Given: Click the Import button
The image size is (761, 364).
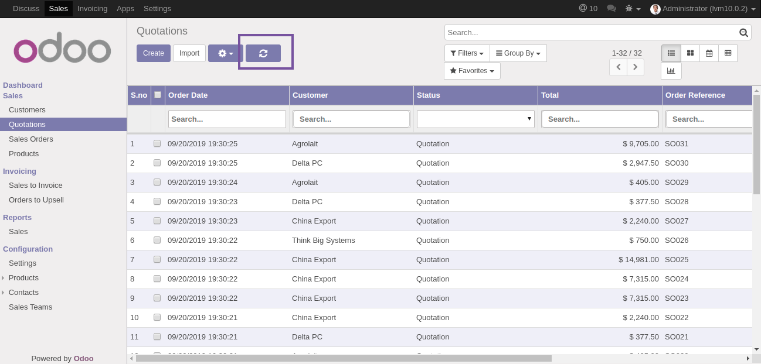Looking at the screenshot, I should pyautogui.click(x=189, y=53).
